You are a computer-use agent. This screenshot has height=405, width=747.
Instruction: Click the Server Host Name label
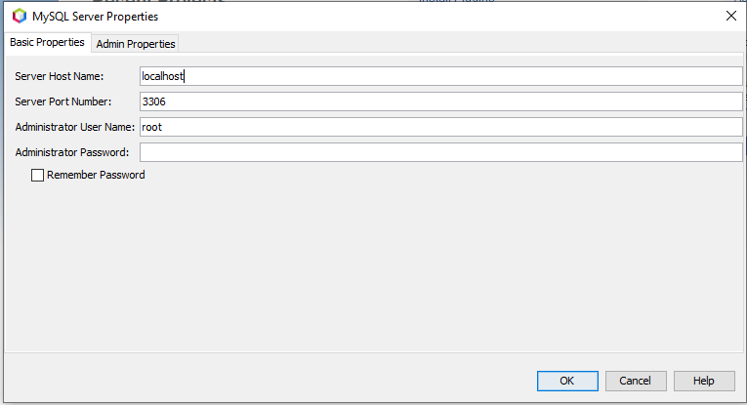(59, 76)
